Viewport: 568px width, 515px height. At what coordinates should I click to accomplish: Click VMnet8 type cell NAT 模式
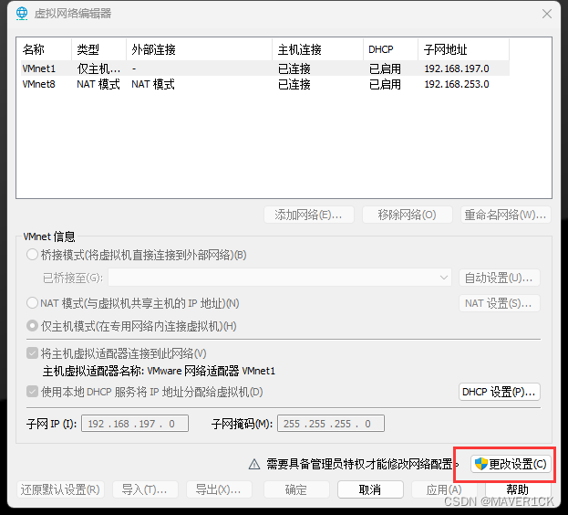coord(98,84)
